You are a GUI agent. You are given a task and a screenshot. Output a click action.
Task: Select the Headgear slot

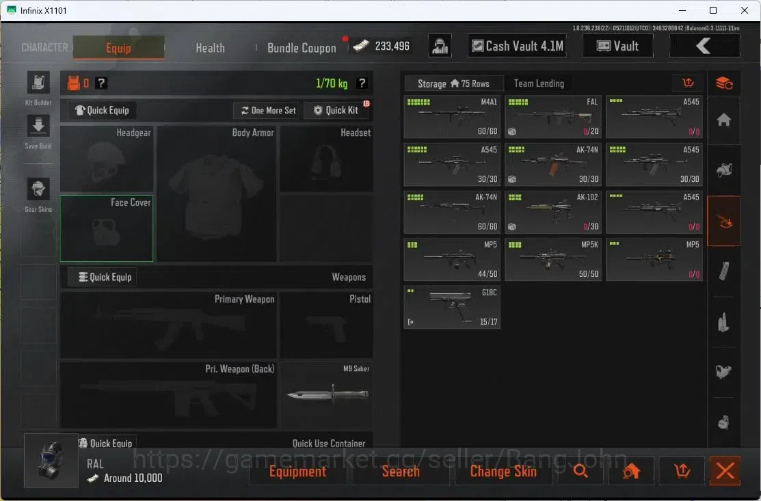[x=107, y=159]
